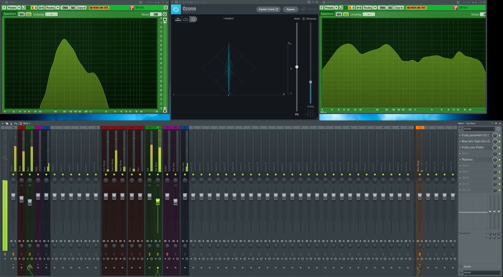Click the mixer equalizer graph area
This screenshot has width=503, height=277.
474,212
